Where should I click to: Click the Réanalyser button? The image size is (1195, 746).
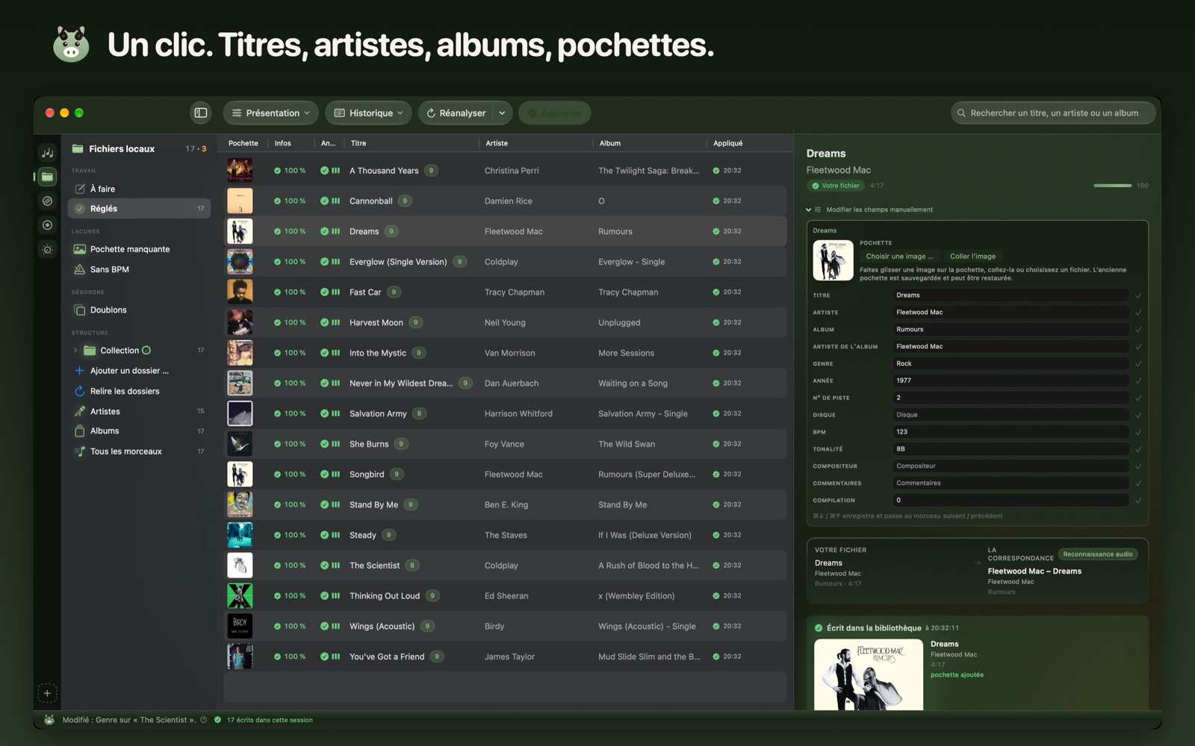tap(456, 113)
